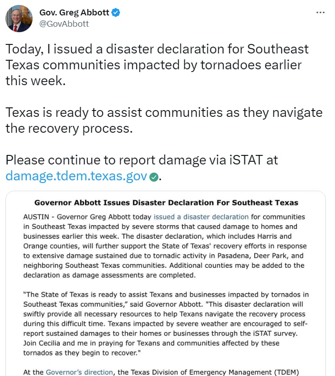Open the attached press release quote paragraph
Screen dimensions: 335x376
click(x=166, y=323)
